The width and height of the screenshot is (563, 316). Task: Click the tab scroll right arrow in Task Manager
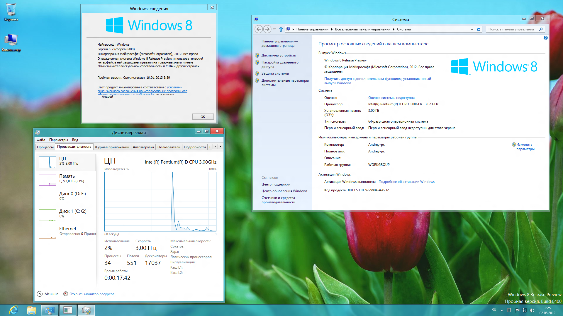tap(220, 147)
